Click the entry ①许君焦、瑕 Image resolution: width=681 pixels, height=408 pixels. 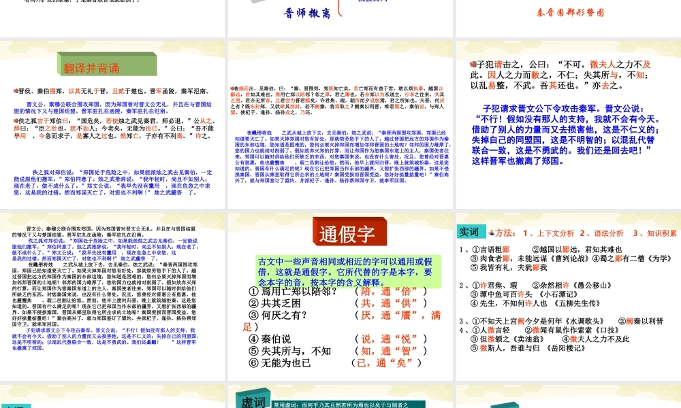tap(494, 286)
